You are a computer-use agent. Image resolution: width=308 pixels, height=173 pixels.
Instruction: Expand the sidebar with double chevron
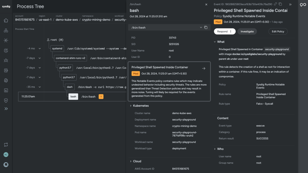click(6, 109)
